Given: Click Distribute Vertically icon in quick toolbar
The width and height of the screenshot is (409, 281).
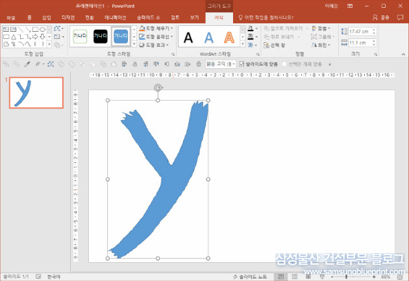Looking at the screenshot, I should (x=199, y=64).
